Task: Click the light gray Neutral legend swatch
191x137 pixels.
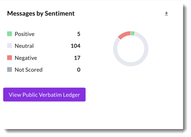Action: (9, 46)
